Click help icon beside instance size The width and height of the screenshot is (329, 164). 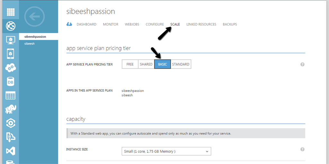[x=302, y=149]
